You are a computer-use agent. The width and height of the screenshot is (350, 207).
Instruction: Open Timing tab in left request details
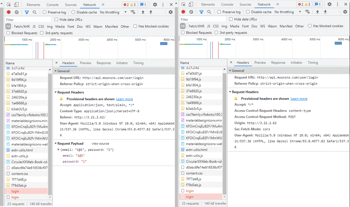[x=138, y=63]
